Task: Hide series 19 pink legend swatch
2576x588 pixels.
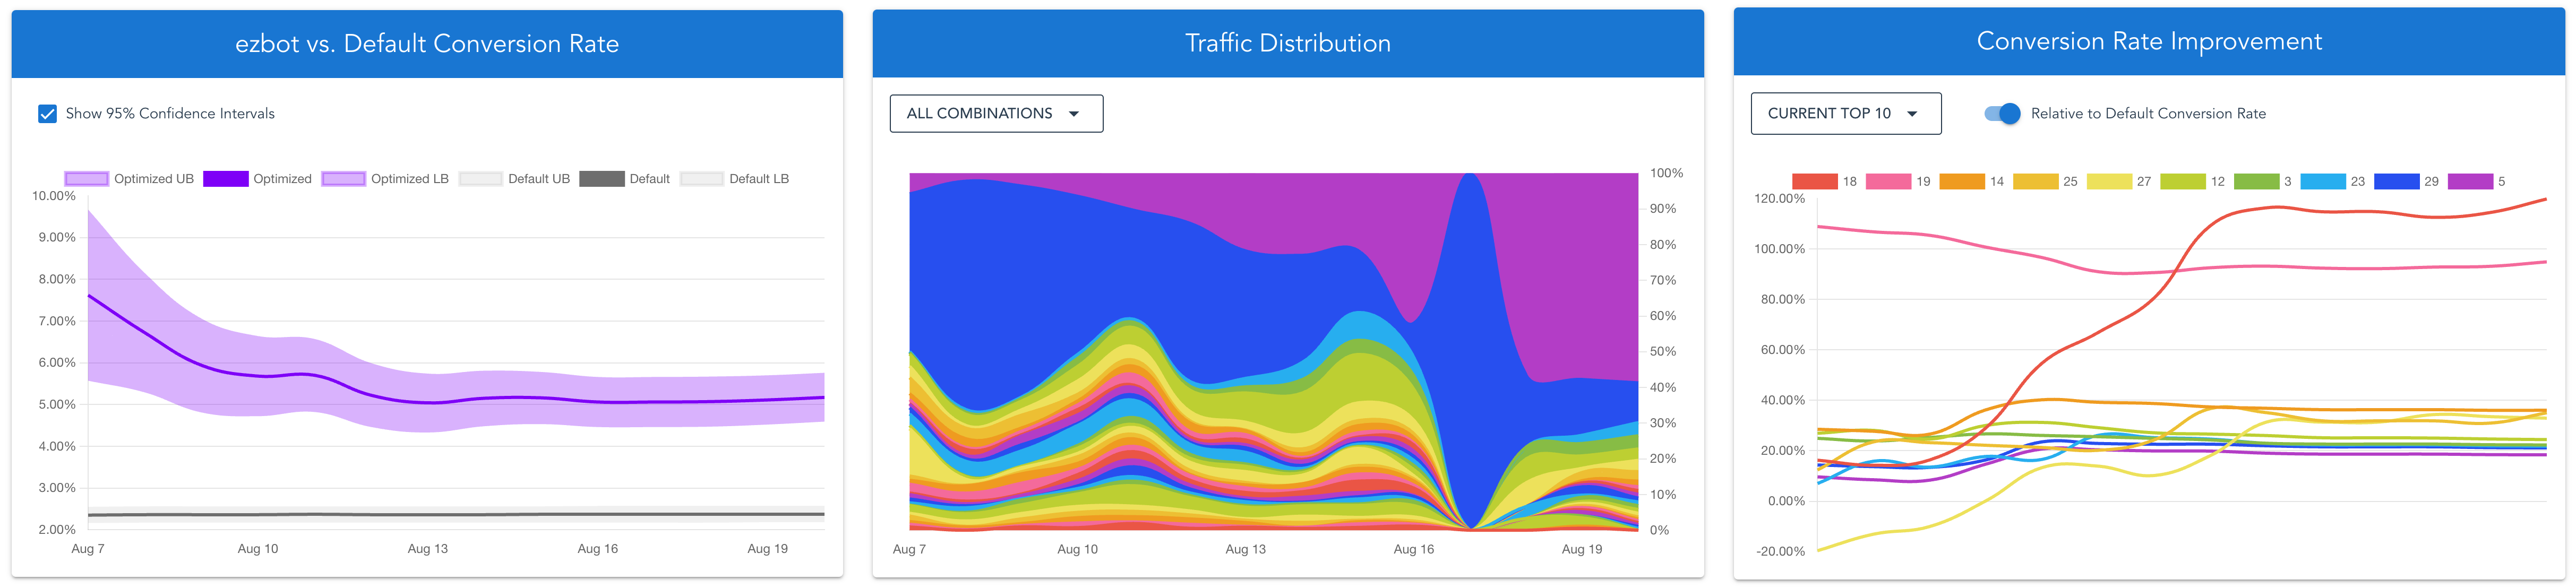Action: 1888,182
